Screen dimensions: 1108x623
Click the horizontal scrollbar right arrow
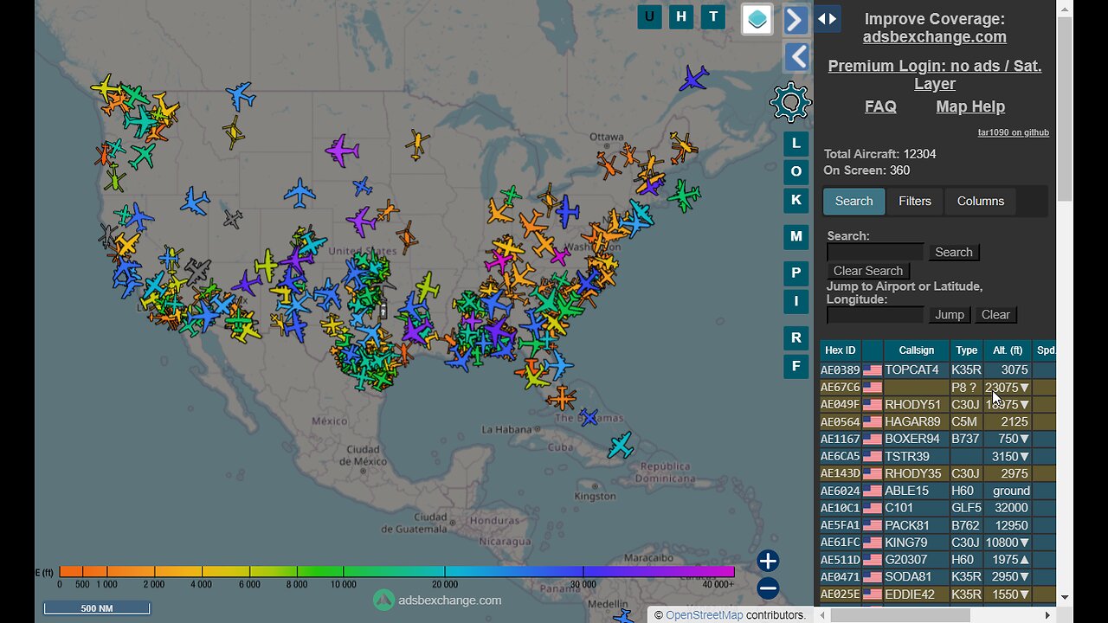[1047, 615]
